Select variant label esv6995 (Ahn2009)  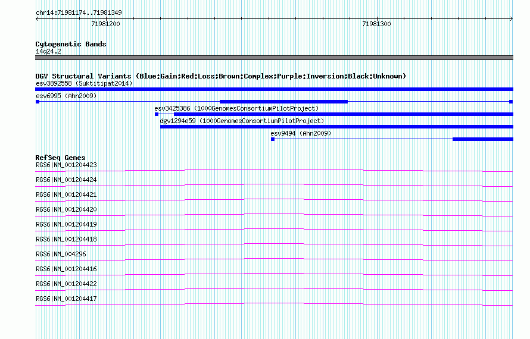coord(66,96)
